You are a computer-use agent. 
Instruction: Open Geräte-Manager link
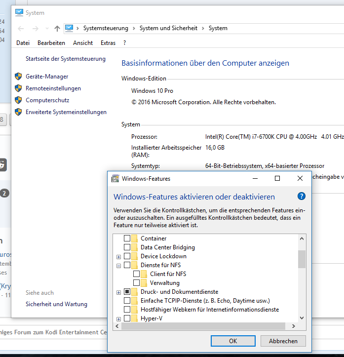coord(47,77)
